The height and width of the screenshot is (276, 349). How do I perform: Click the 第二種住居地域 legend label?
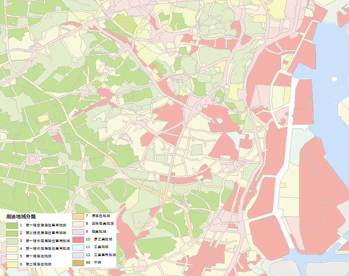click(x=38, y=264)
